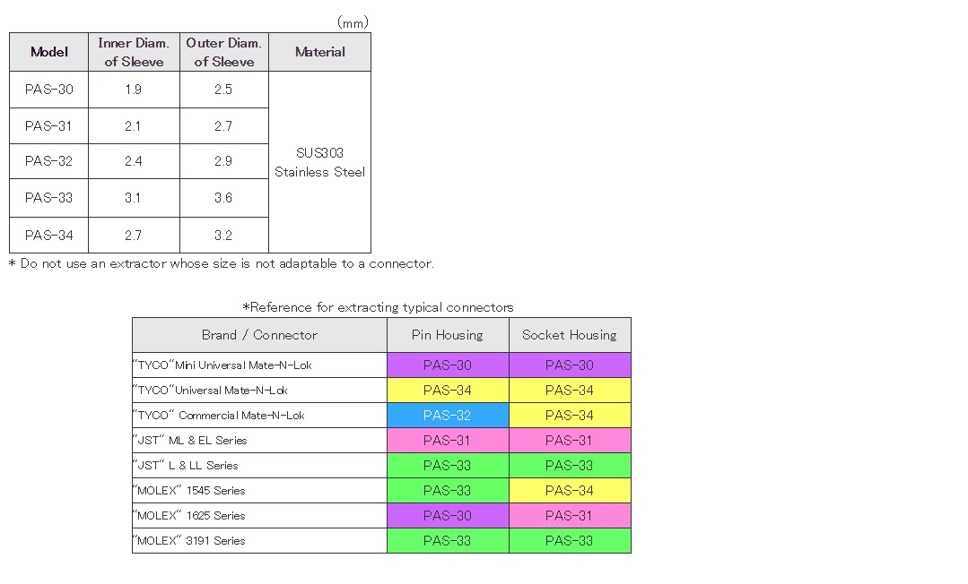This screenshot has height=584, width=968.
Task: Select "MOLEX 3191 Series" row label
Action: point(259,541)
